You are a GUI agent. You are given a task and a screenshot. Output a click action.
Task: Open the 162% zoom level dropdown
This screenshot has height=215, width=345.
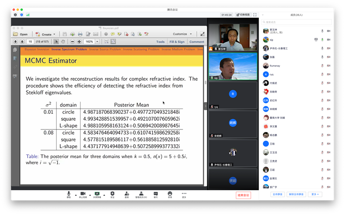(x=97, y=42)
